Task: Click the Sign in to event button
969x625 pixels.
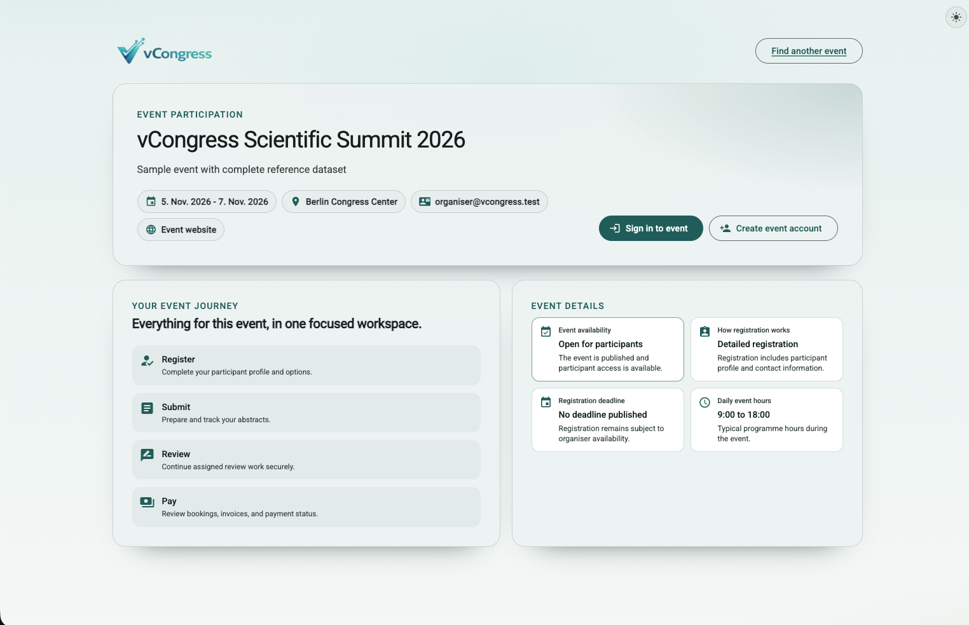Action: pyautogui.click(x=650, y=228)
